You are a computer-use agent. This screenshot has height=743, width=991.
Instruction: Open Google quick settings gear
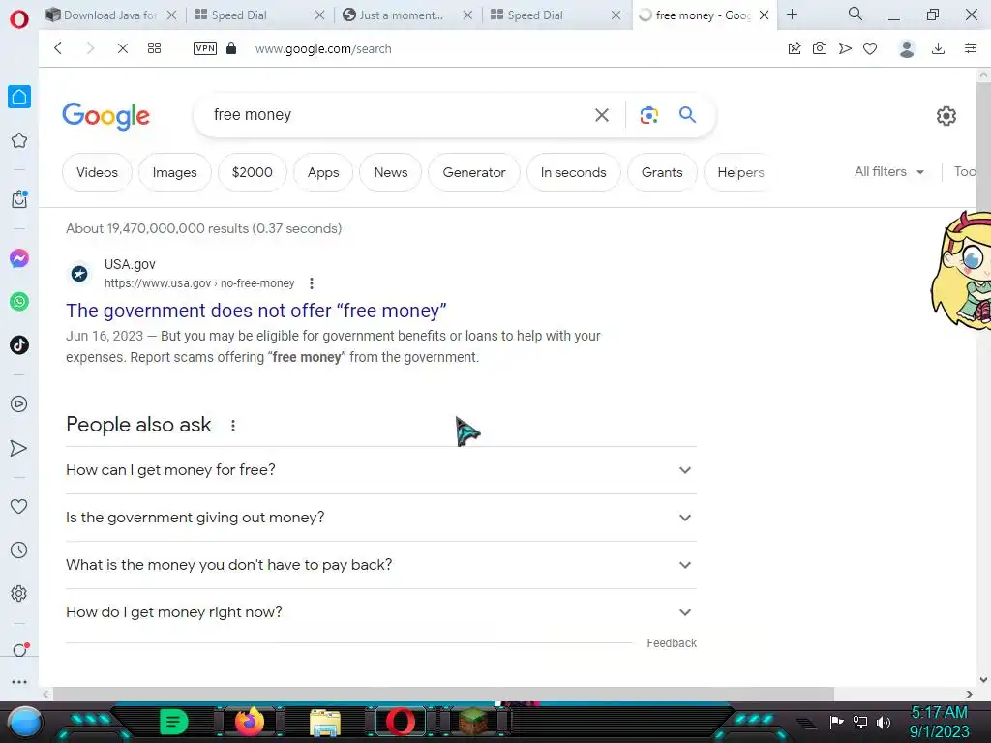coord(946,116)
